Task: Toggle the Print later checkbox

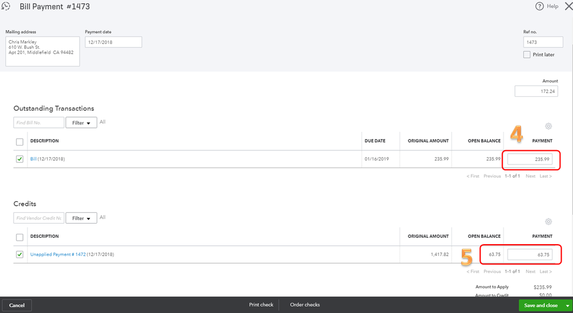Action: (x=527, y=55)
